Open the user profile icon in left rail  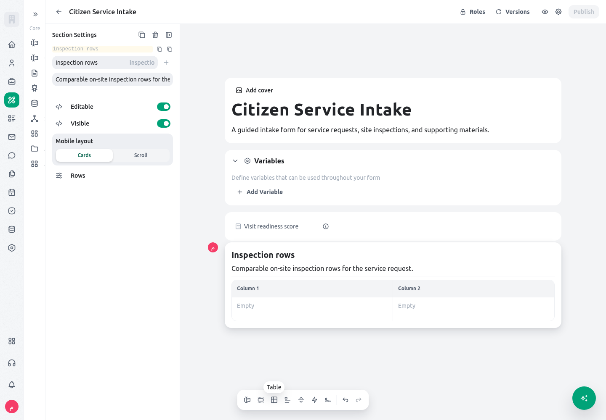(12, 63)
